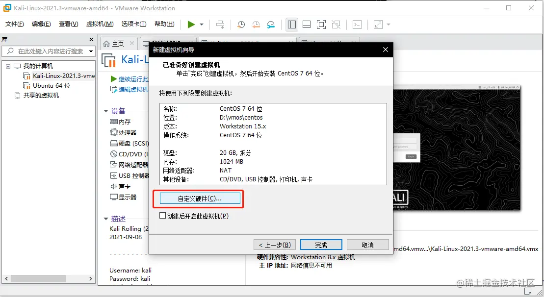The height and width of the screenshot is (297, 544).
Task: Open the snapshot manager icon
Action: (x=271, y=24)
